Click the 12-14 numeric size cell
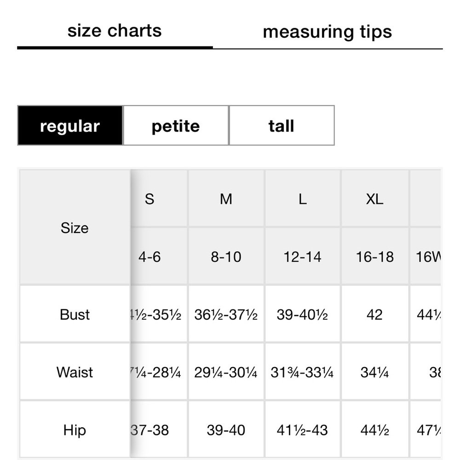This screenshot has width=460, height=460. 303,256
